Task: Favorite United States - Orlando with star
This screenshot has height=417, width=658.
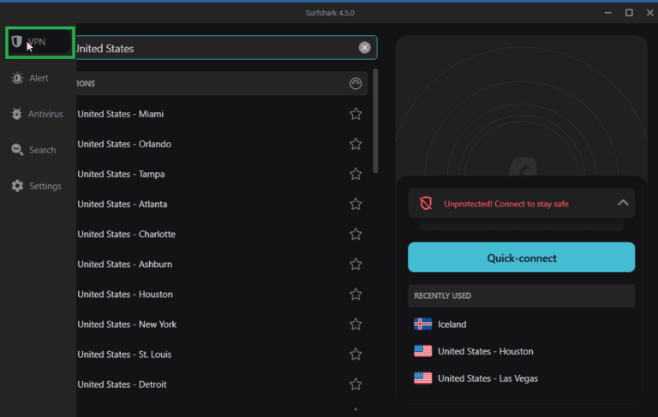Action: pos(356,144)
